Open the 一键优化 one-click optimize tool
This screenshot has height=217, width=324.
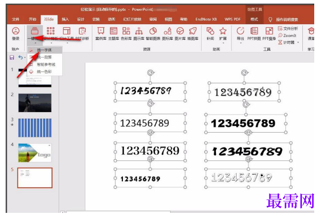34,33
